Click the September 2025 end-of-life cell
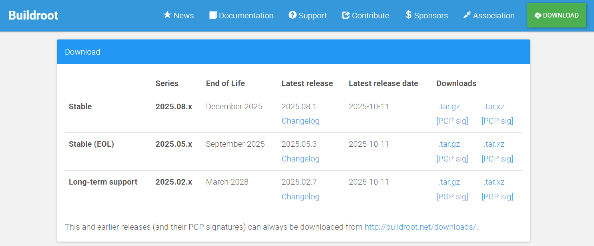This screenshot has height=246, width=594. [235, 144]
